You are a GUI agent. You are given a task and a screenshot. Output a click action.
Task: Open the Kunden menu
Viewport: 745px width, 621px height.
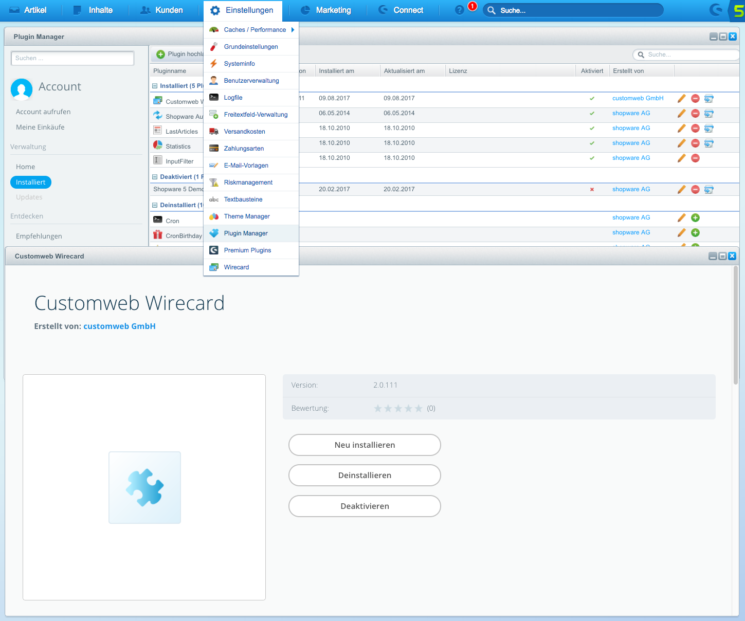161,10
